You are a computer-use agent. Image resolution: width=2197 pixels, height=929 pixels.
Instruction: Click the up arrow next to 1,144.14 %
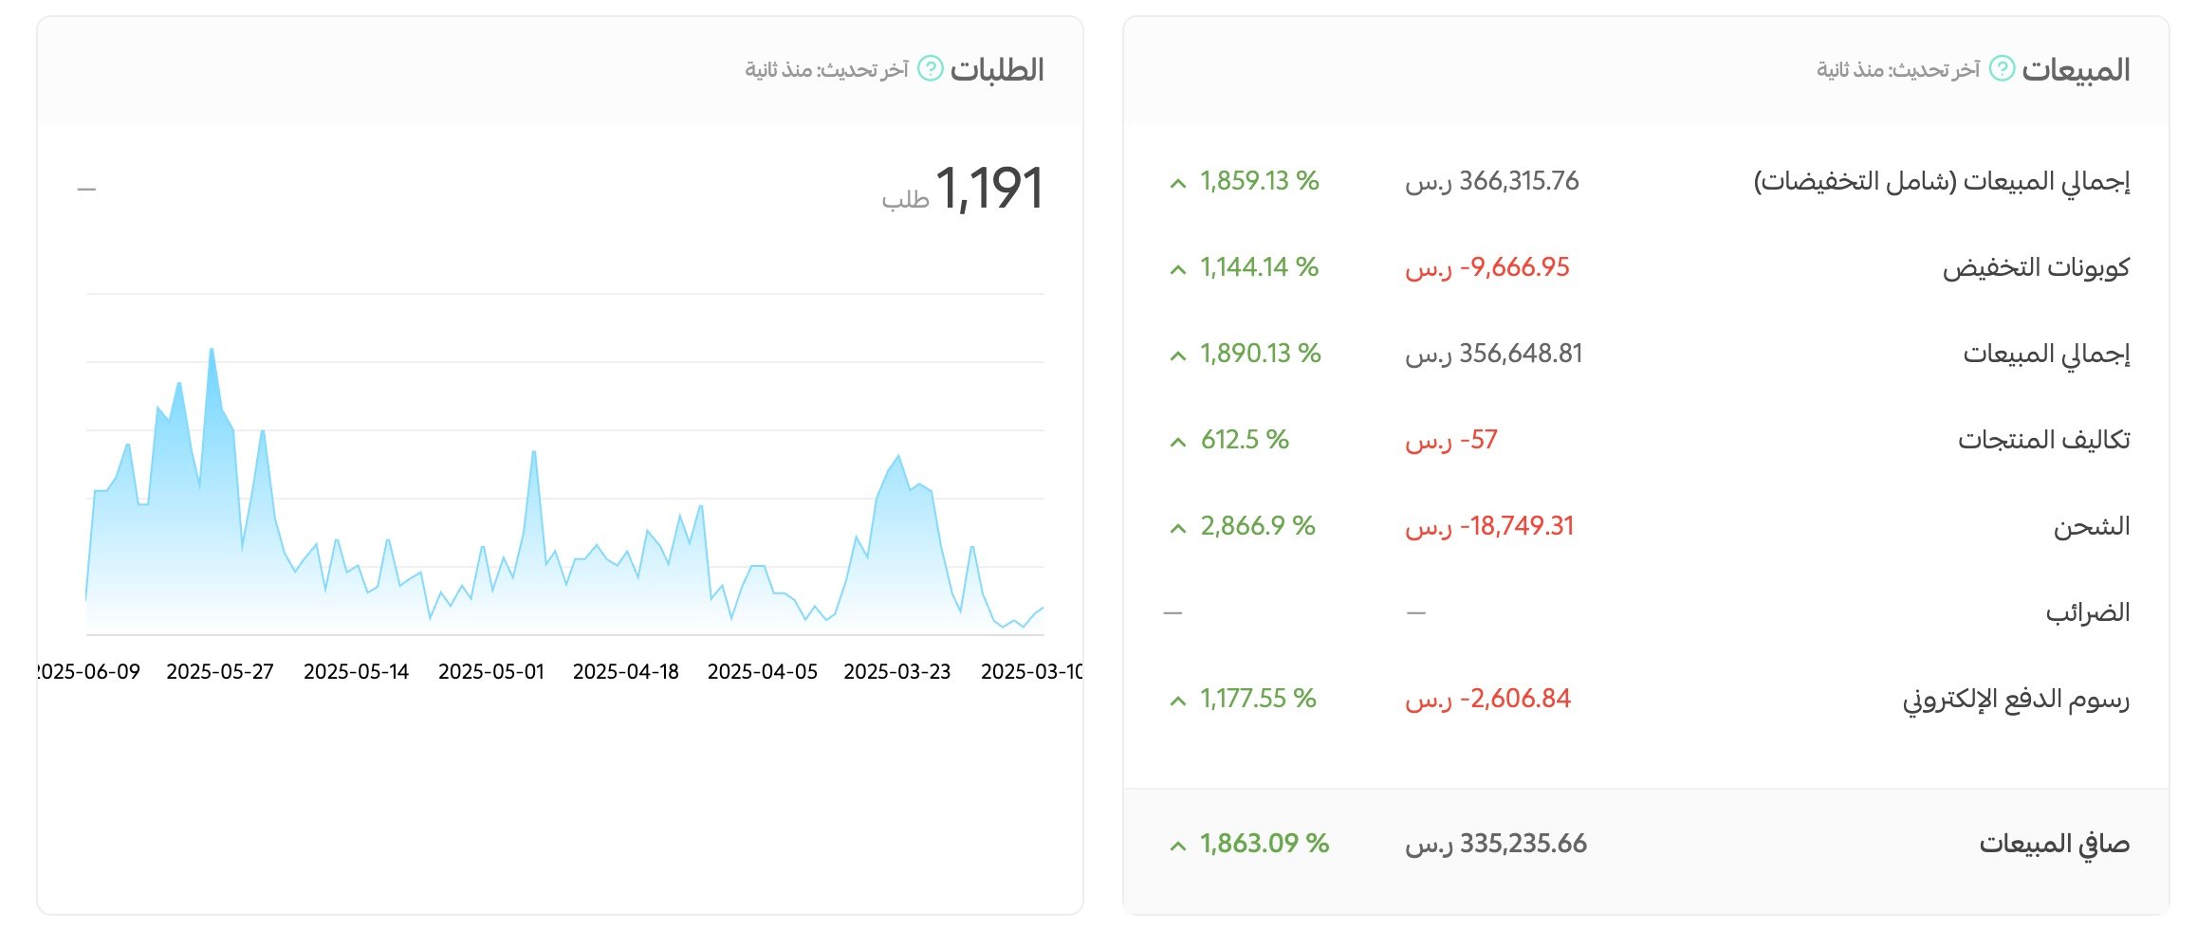click(x=1178, y=269)
